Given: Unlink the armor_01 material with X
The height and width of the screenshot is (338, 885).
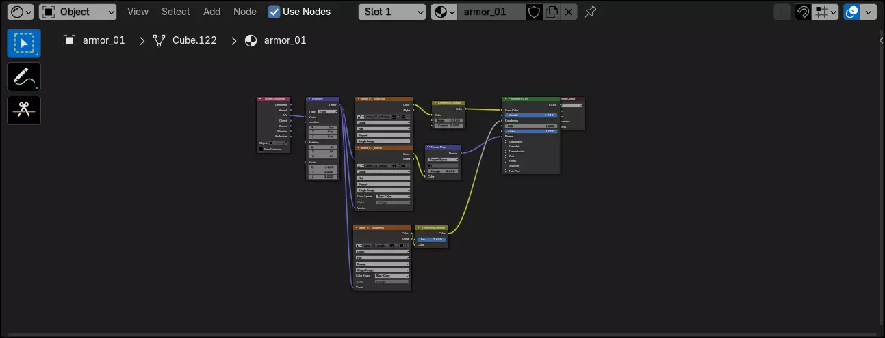Looking at the screenshot, I should click(x=569, y=12).
